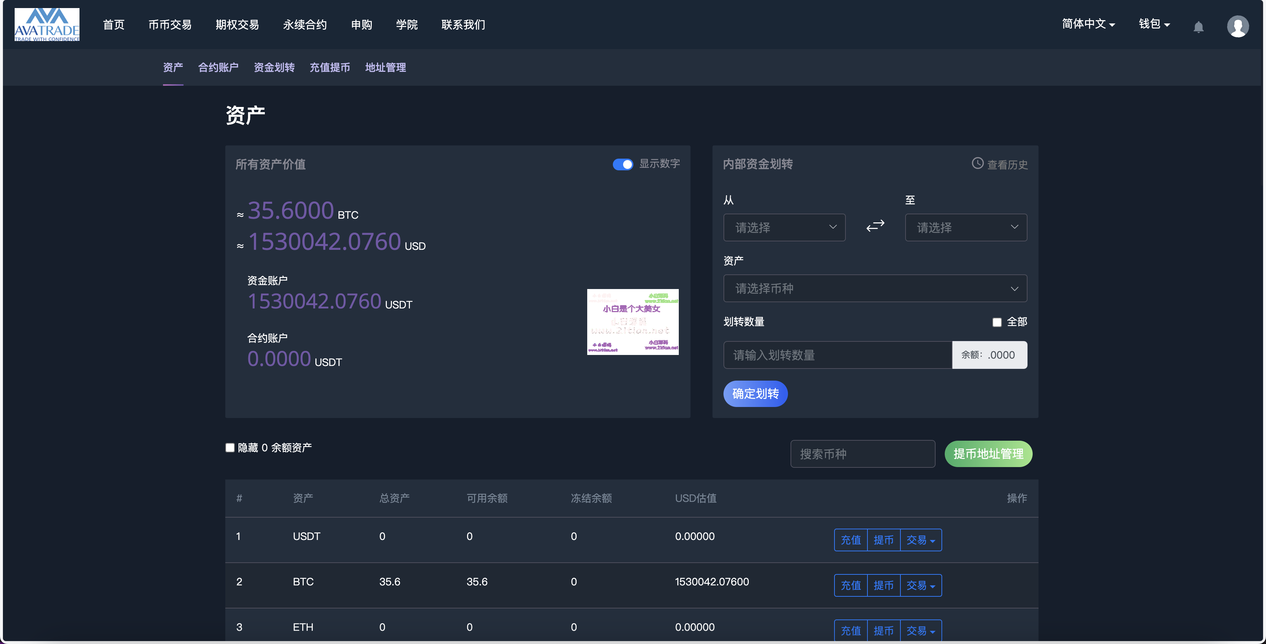
Task: Swap the from and to accounts arrows
Action: [x=875, y=226]
